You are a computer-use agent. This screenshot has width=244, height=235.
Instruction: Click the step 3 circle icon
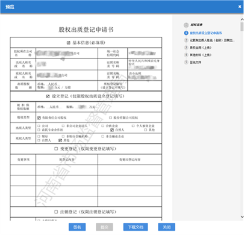[x=186, y=48]
